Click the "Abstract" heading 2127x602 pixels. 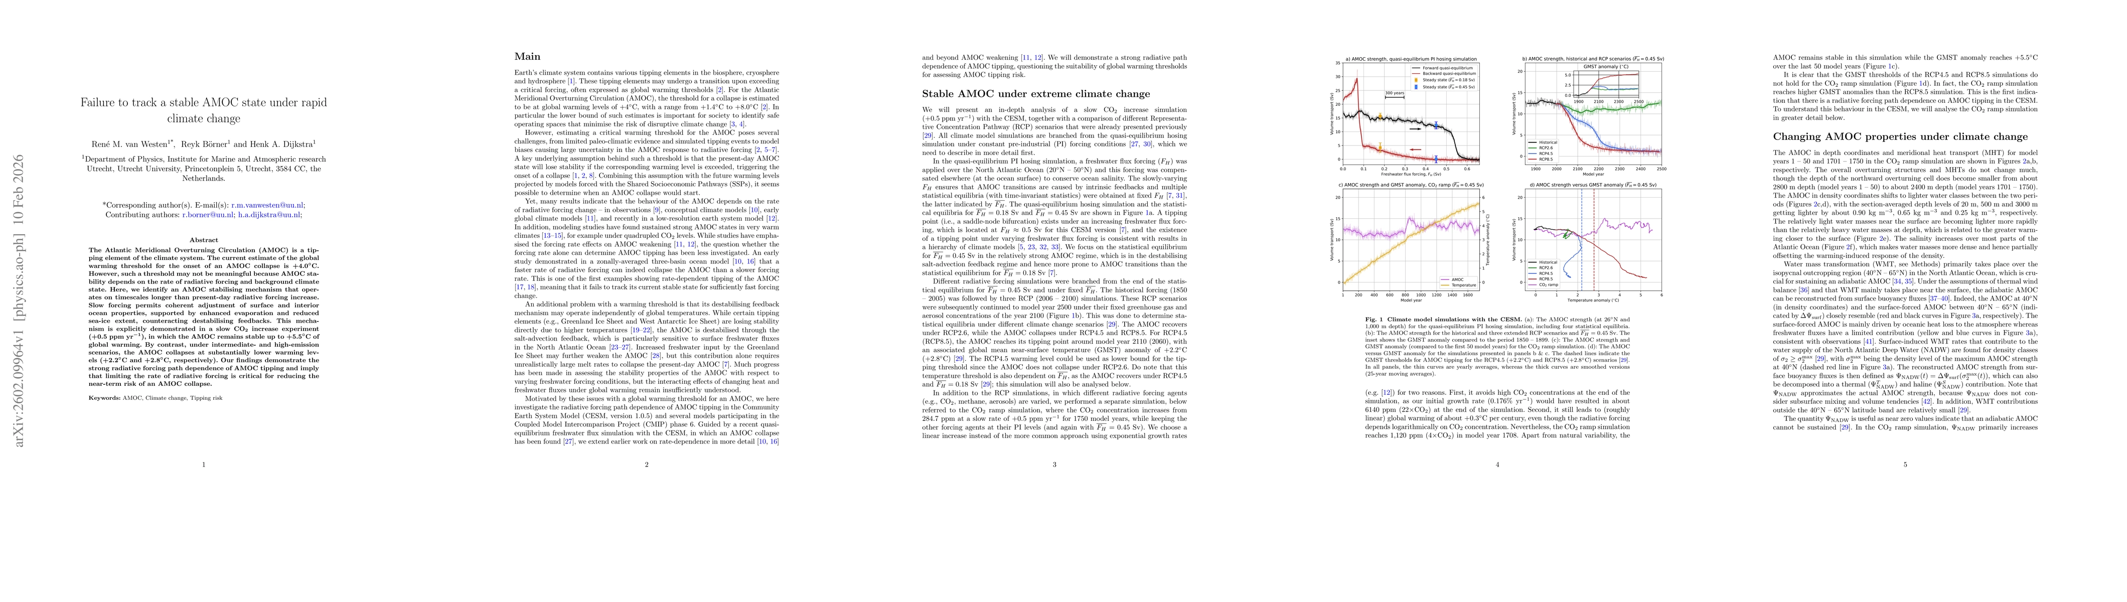click(203, 240)
